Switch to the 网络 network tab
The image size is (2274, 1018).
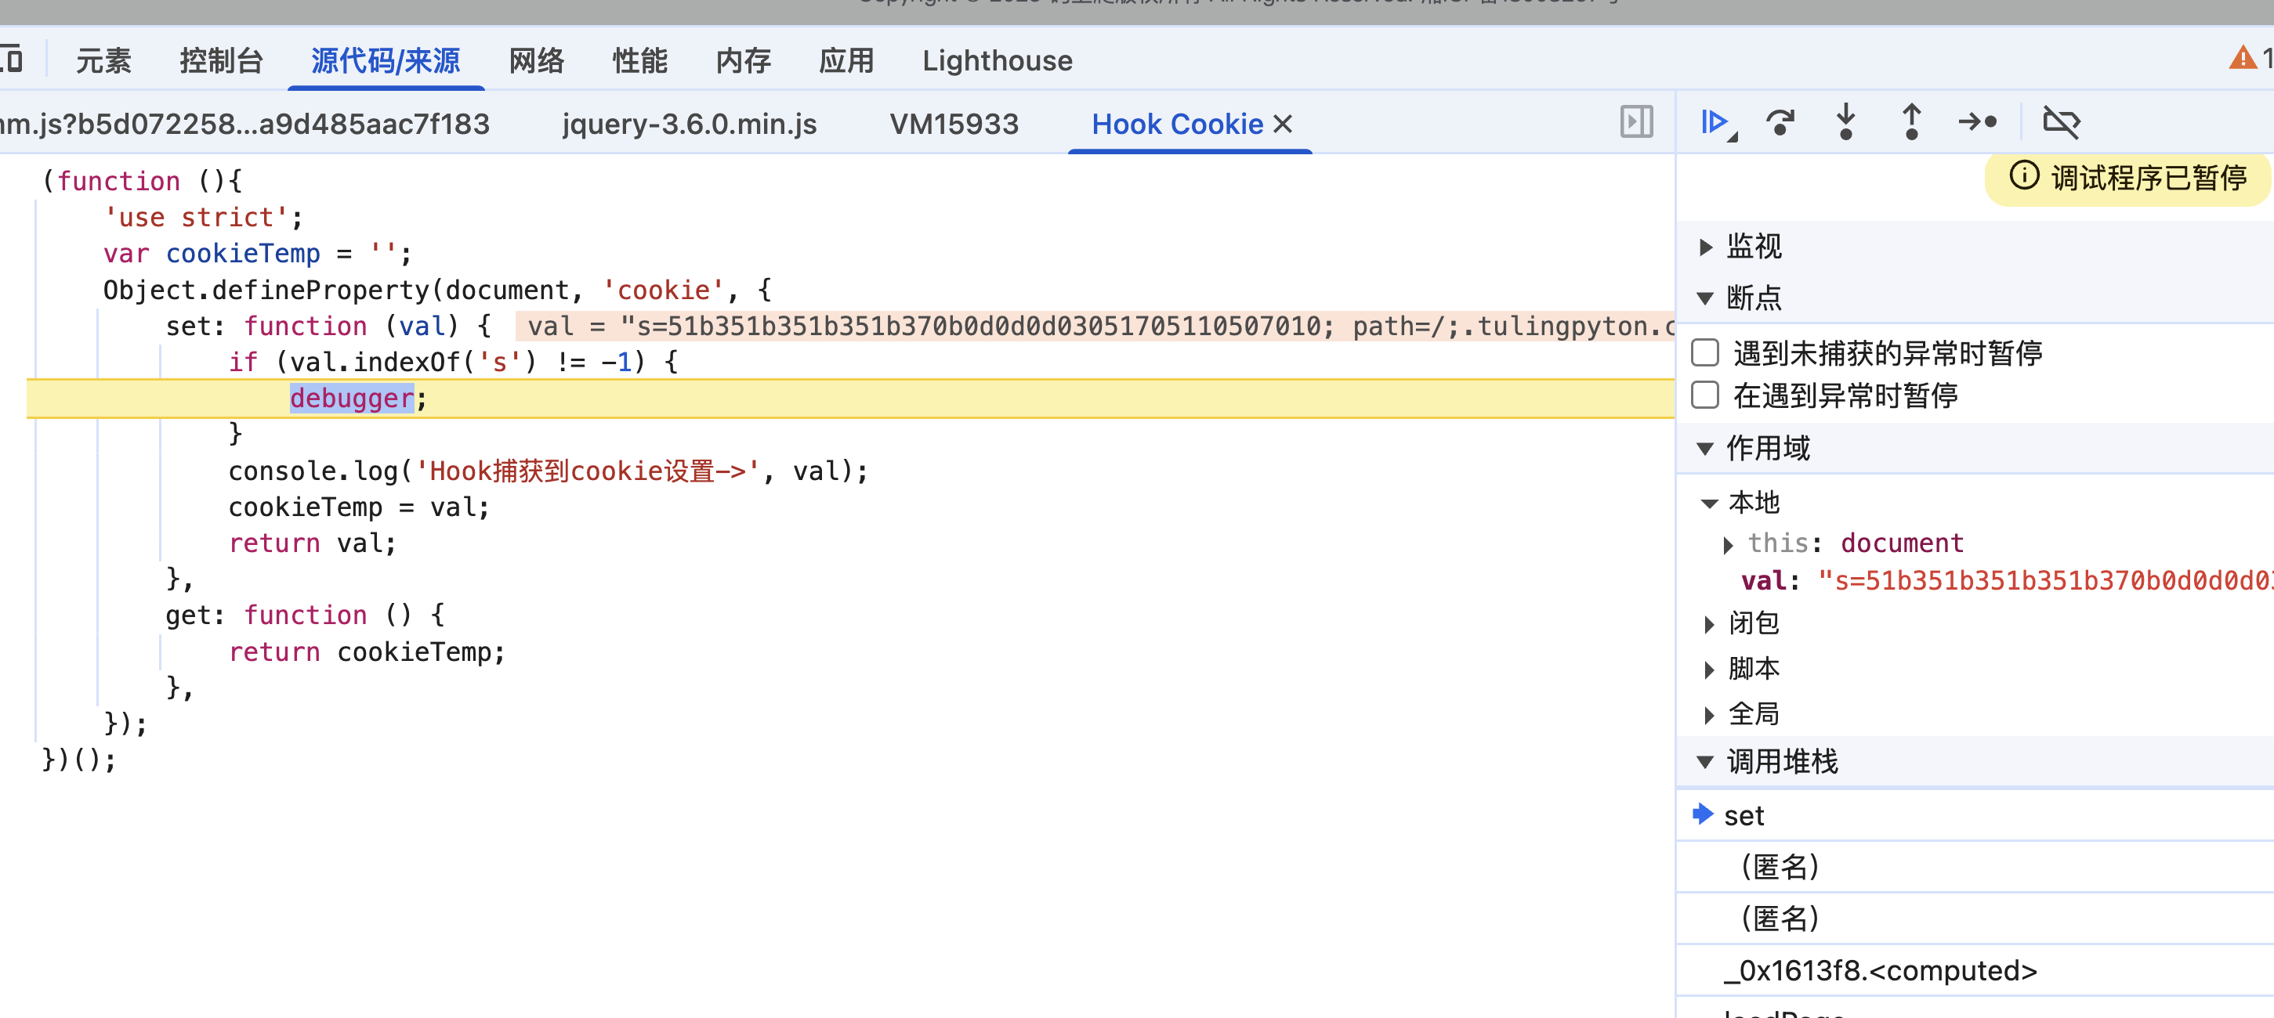536,61
